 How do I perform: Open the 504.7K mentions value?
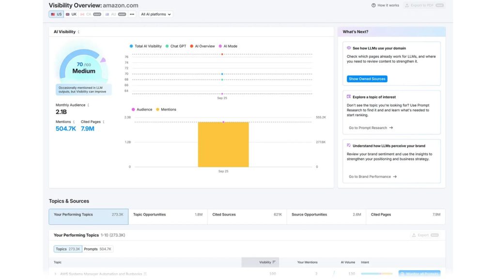66,129
